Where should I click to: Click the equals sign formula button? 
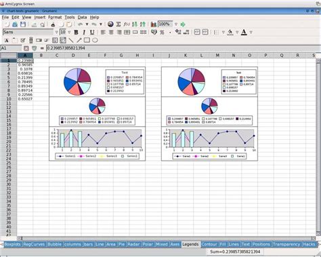[x=42, y=48]
